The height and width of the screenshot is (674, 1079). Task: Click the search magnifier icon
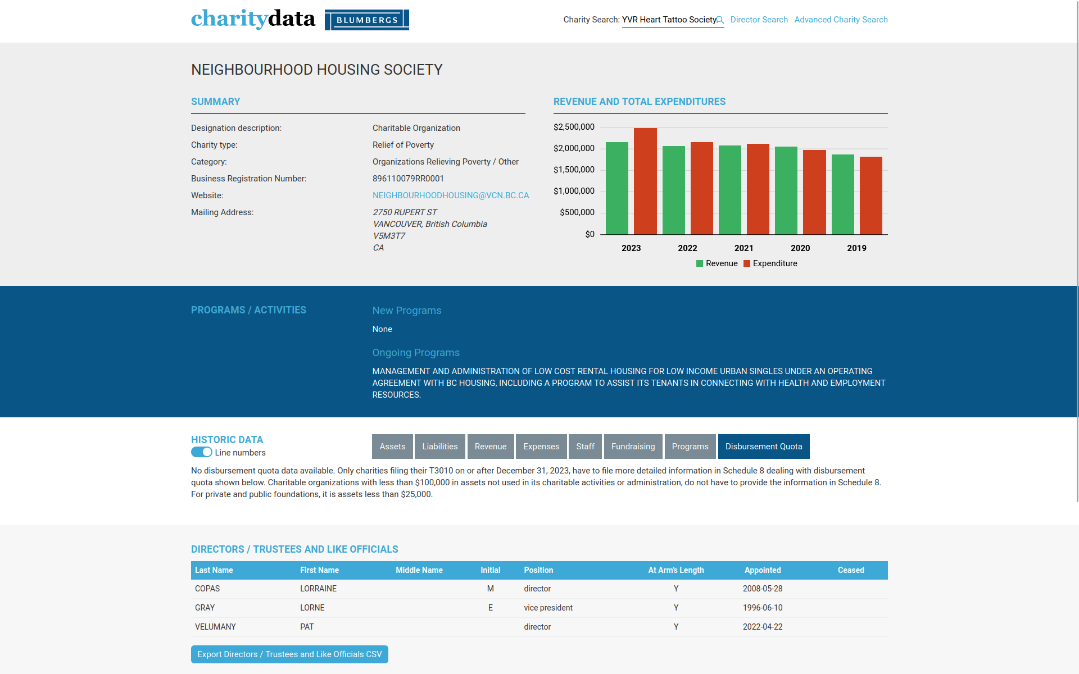pos(720,20)
